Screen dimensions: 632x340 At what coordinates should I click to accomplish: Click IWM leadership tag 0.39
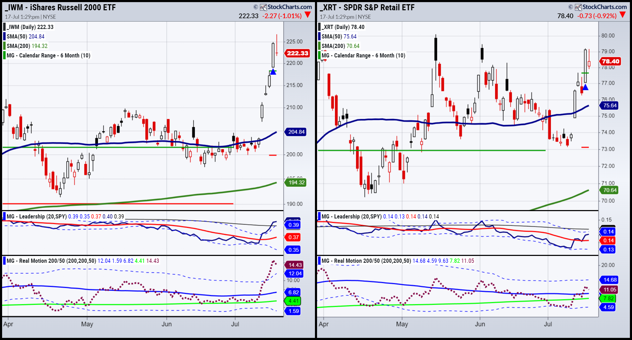click(x=293, y=225)
